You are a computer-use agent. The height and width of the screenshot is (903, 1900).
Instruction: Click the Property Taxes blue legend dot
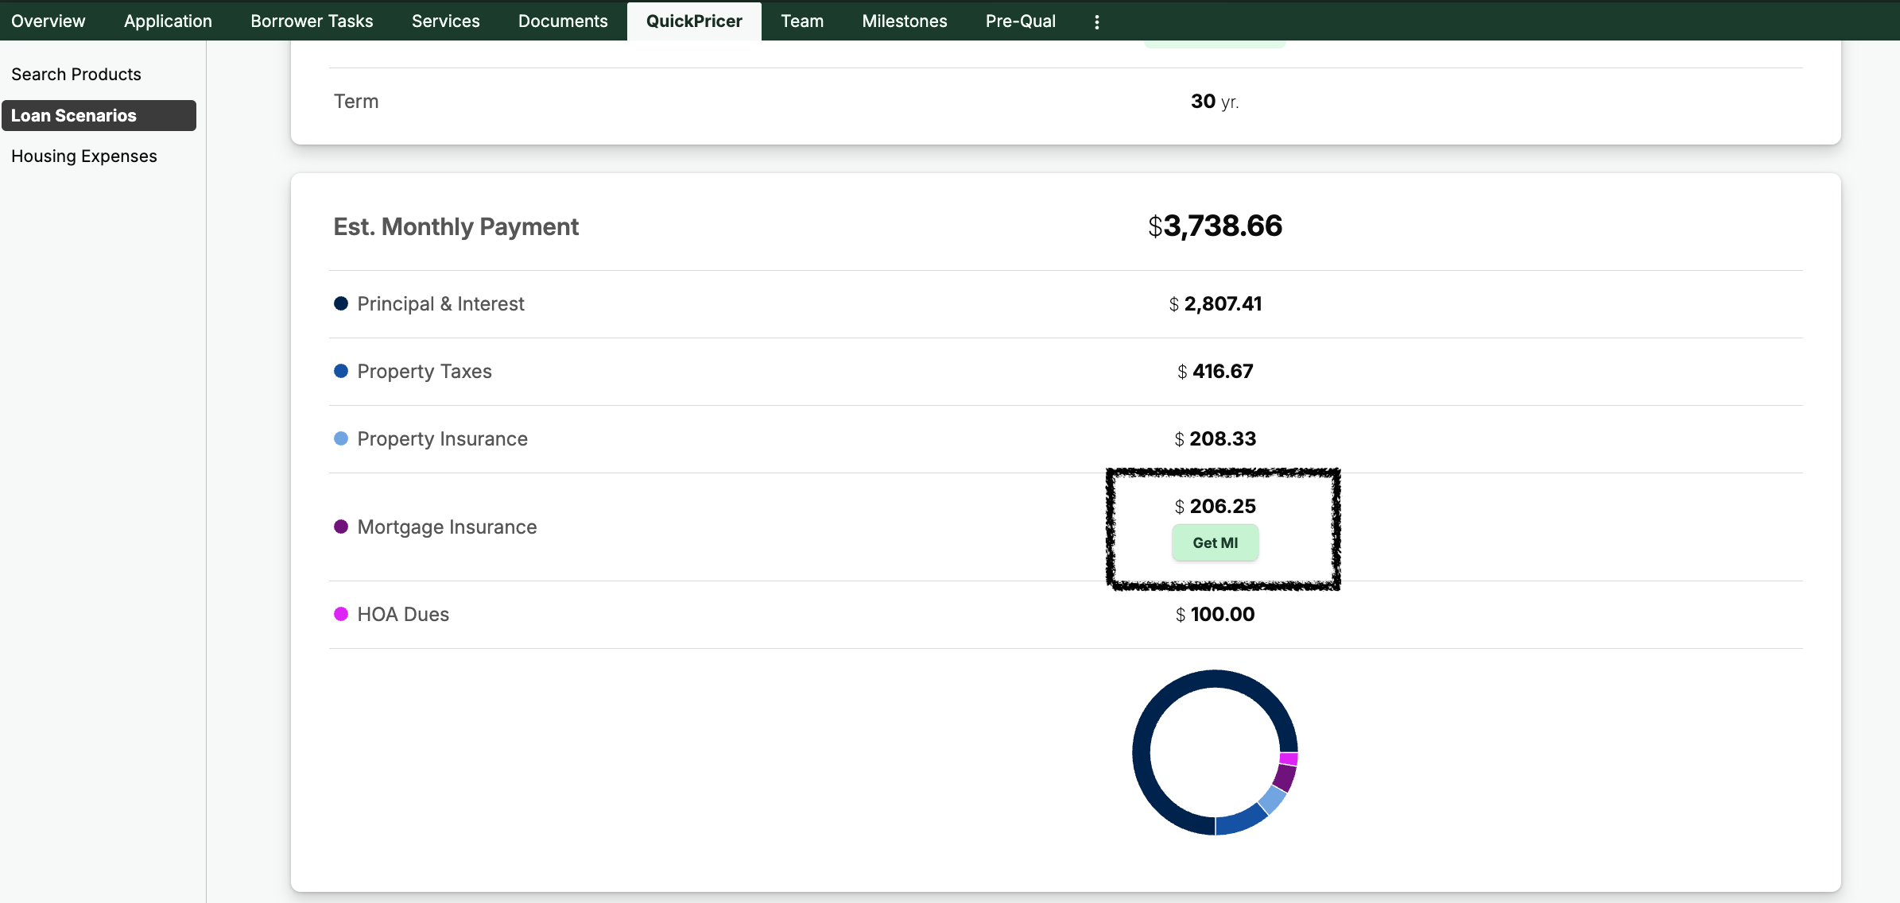pyautogui.click(x=341, y=371)
